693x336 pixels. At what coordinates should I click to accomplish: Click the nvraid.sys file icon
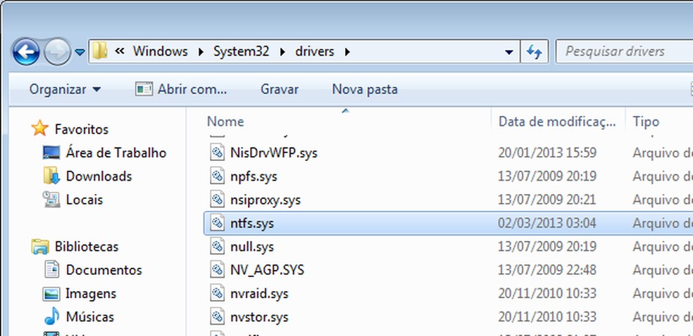coord(217,293)
